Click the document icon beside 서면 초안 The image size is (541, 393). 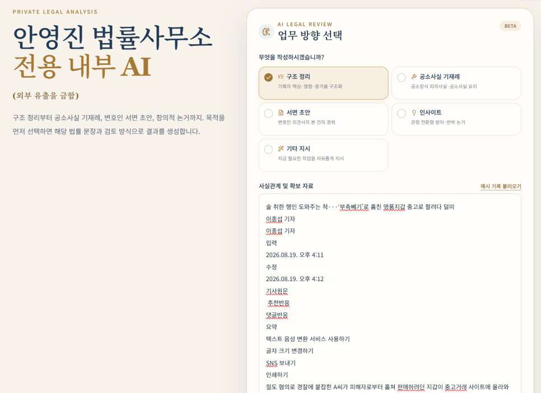(281, 113)
